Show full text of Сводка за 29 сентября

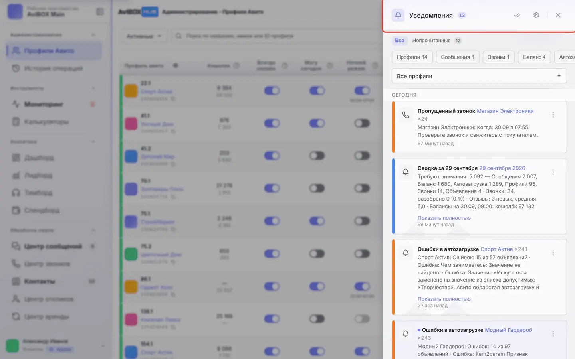[444, 218]
